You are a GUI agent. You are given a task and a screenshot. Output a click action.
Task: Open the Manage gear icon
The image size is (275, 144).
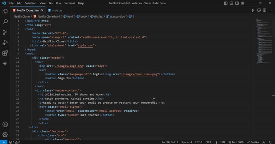point(5,135)
